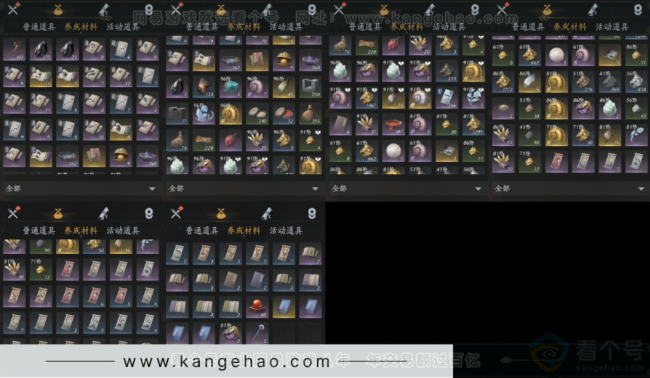Select the gold ore stack showing 1467

tap(366, 97)
